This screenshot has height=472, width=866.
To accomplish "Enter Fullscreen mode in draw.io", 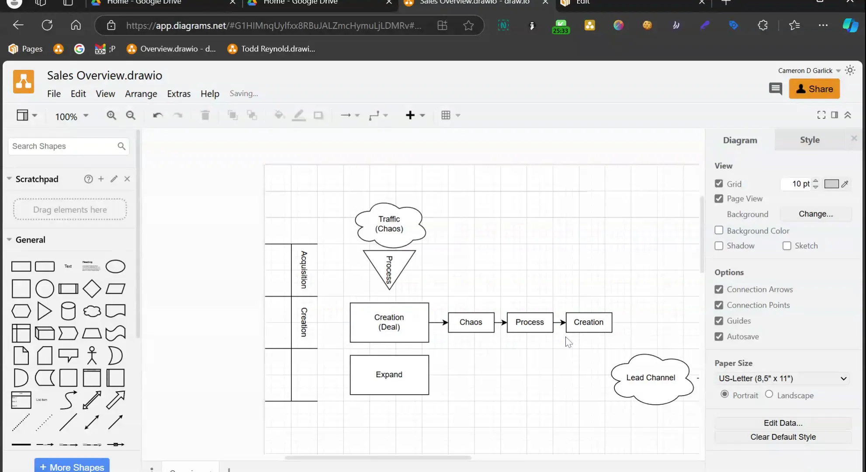I will coord(821,115).
